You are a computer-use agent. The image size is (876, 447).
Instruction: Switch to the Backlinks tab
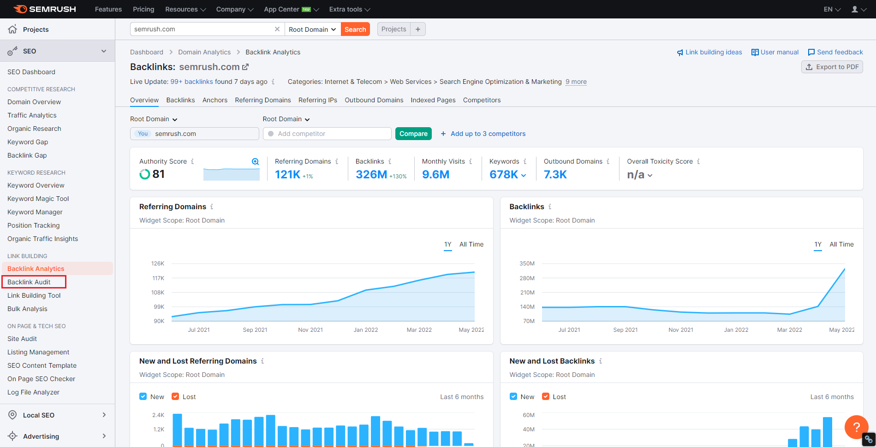click(x=180, y=100)
